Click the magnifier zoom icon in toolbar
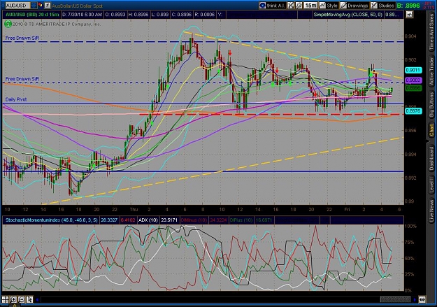The image size is (437, 307). (299, 6)
